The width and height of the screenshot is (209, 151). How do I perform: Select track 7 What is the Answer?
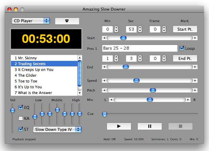click(44, 93)
